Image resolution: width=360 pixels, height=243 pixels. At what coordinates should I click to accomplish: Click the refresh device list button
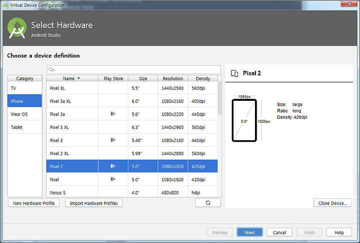coord(208,203)
